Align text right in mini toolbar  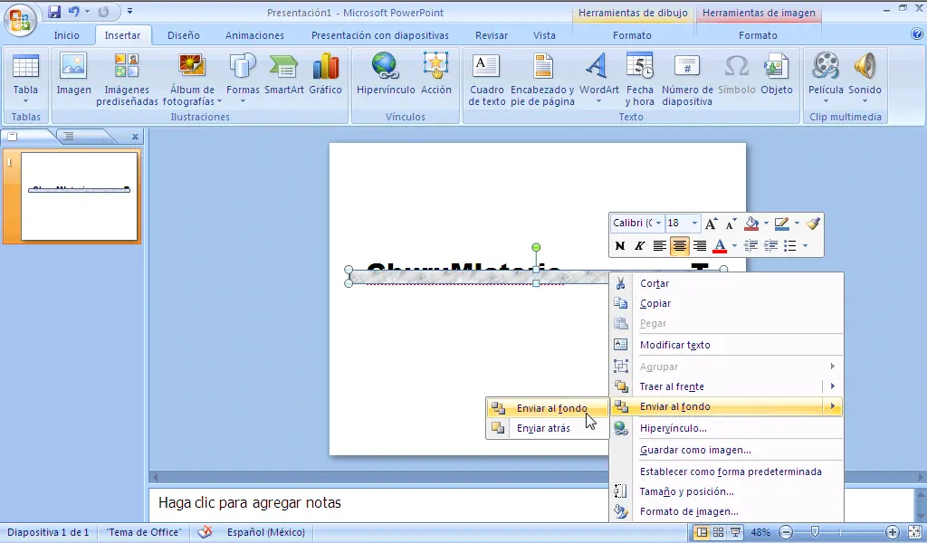(x=700, y=246)
